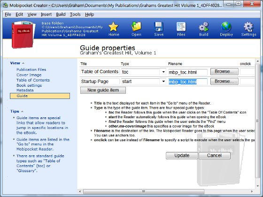Go to Book settings in sidebar

29,85
